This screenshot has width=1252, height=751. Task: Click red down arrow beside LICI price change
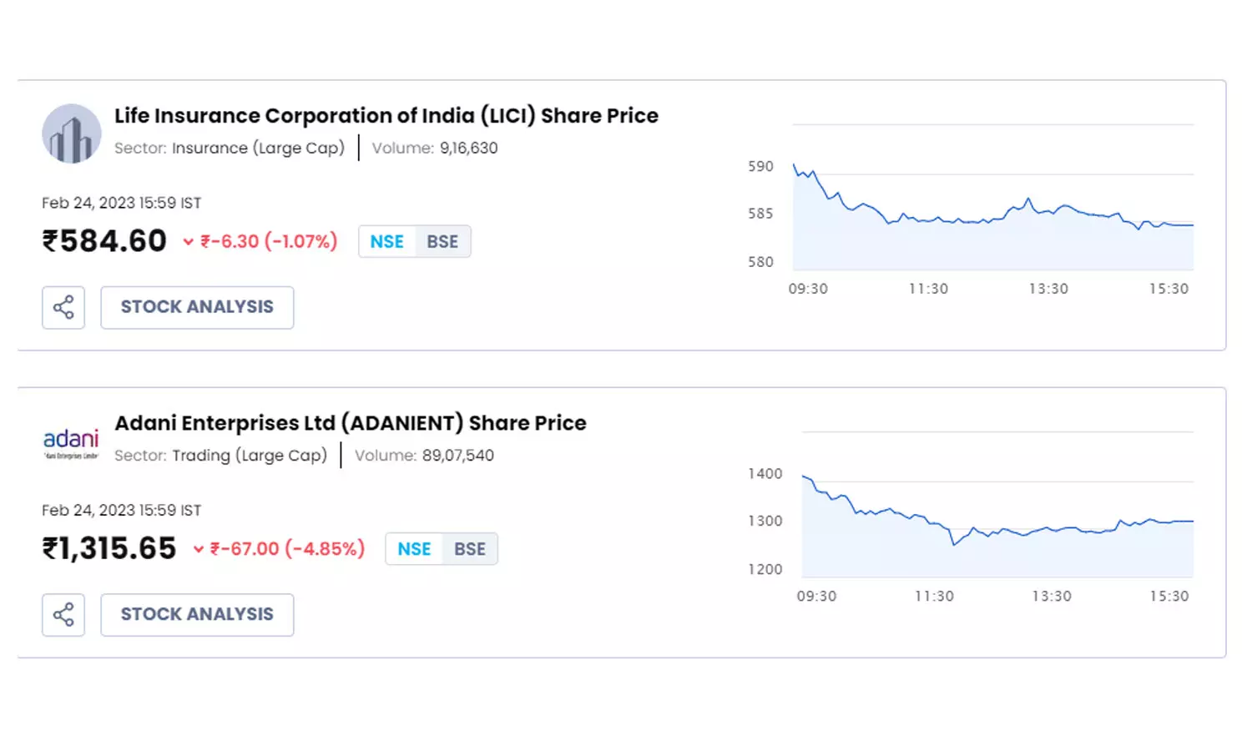[x=189, y=242]
